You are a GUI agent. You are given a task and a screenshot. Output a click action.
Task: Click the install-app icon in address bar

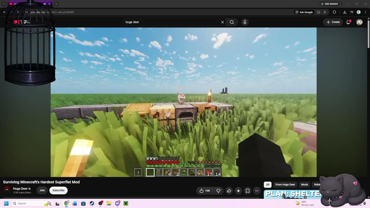point(318,12)
